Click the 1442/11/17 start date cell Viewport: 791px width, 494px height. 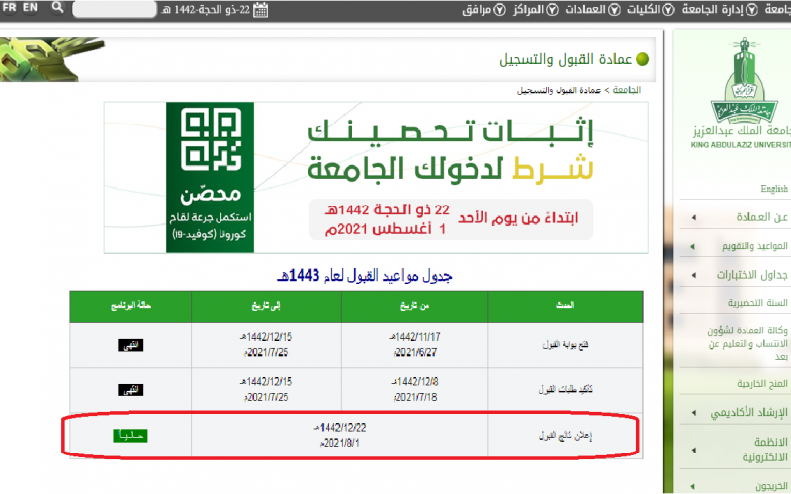click(x=414, y=344)
